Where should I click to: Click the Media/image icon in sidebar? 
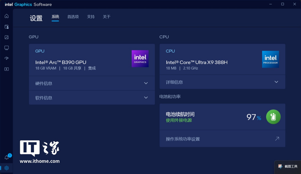[x=7, y=37]
